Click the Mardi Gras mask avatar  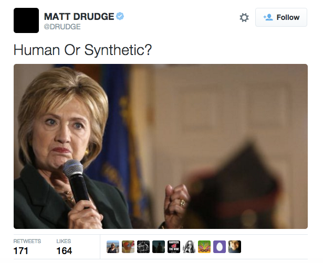click(x=204, y=247)
